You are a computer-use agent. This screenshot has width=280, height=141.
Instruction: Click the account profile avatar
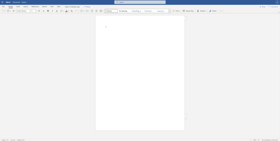point(277,2)
